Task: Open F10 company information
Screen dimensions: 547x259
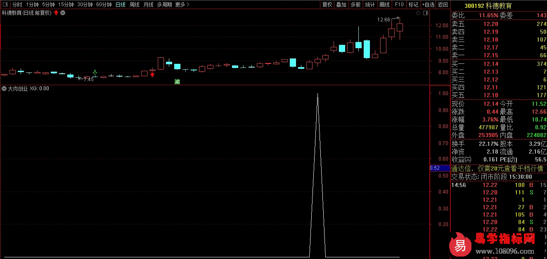Action: [x=399, y=5]
